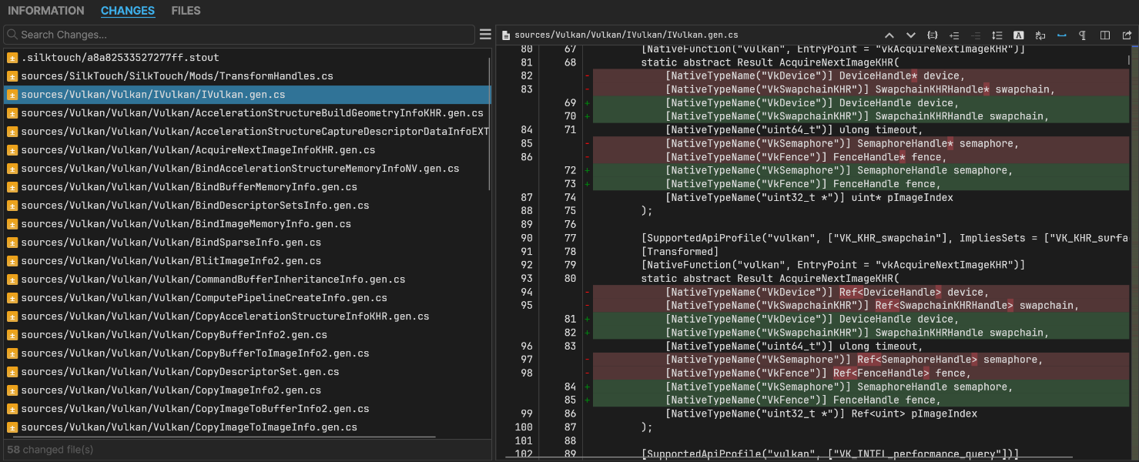
Task: Jump to next change with down chevron
Action: point(911,35)
